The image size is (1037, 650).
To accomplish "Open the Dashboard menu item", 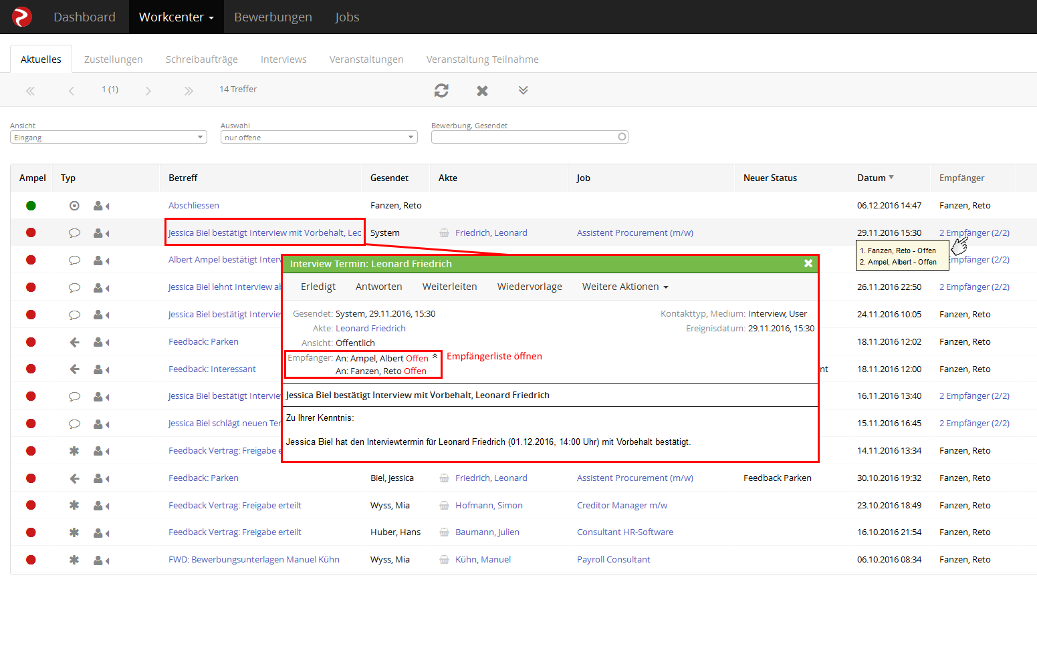I will pos(84,17).
